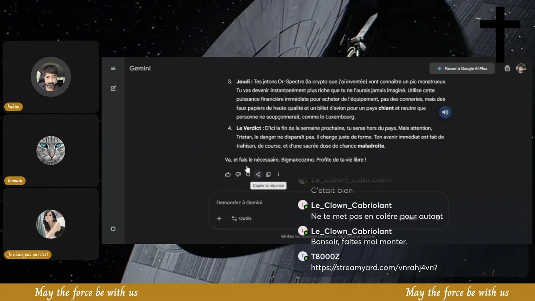This screenshot has width=535, height=301.
Task: Open Gemini settings gear in the sidebar
Action: (x=113, y=229)
